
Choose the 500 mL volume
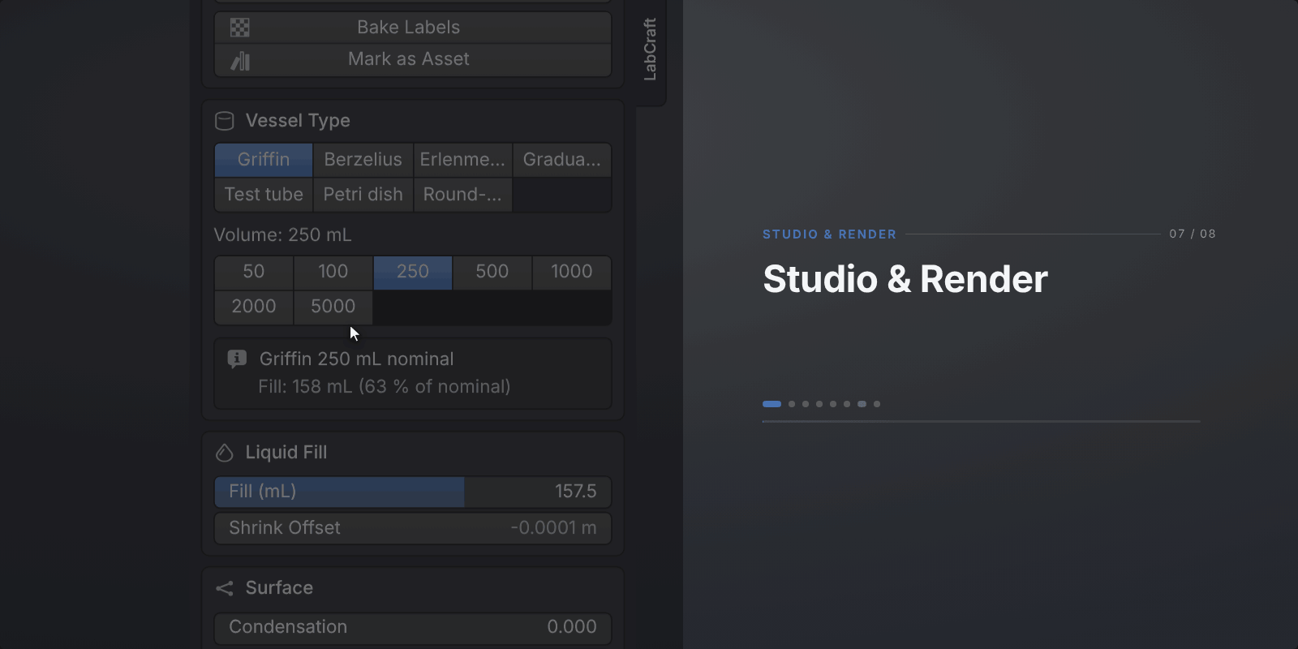pyautogui.click(x=492, y=272)
